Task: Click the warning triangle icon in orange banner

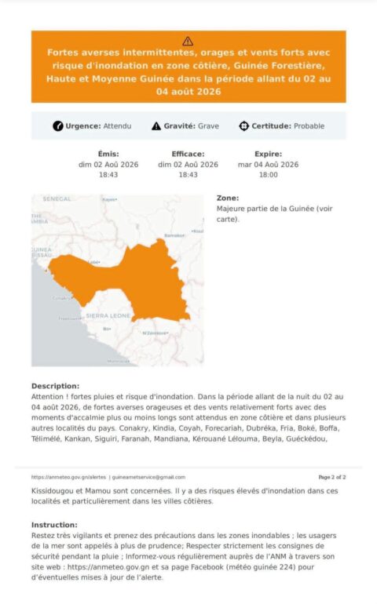Action: 188,41
